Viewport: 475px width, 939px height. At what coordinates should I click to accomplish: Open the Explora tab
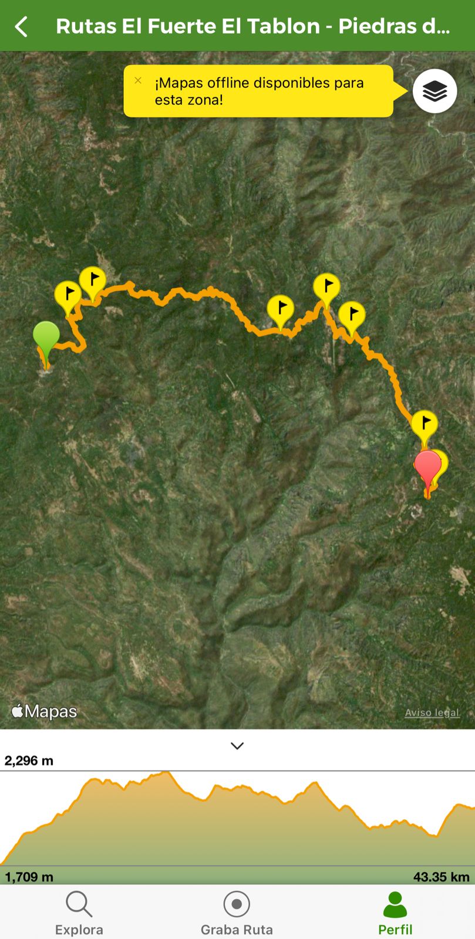pyautogui.click(x=79, y=913)
